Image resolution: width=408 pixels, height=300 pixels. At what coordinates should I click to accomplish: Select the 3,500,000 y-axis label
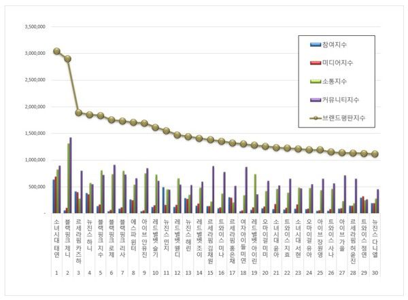(x=35, y=26)
